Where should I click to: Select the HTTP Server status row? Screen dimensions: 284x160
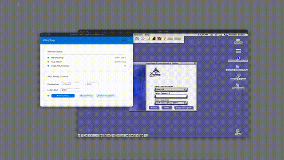[x=87, y=58]
